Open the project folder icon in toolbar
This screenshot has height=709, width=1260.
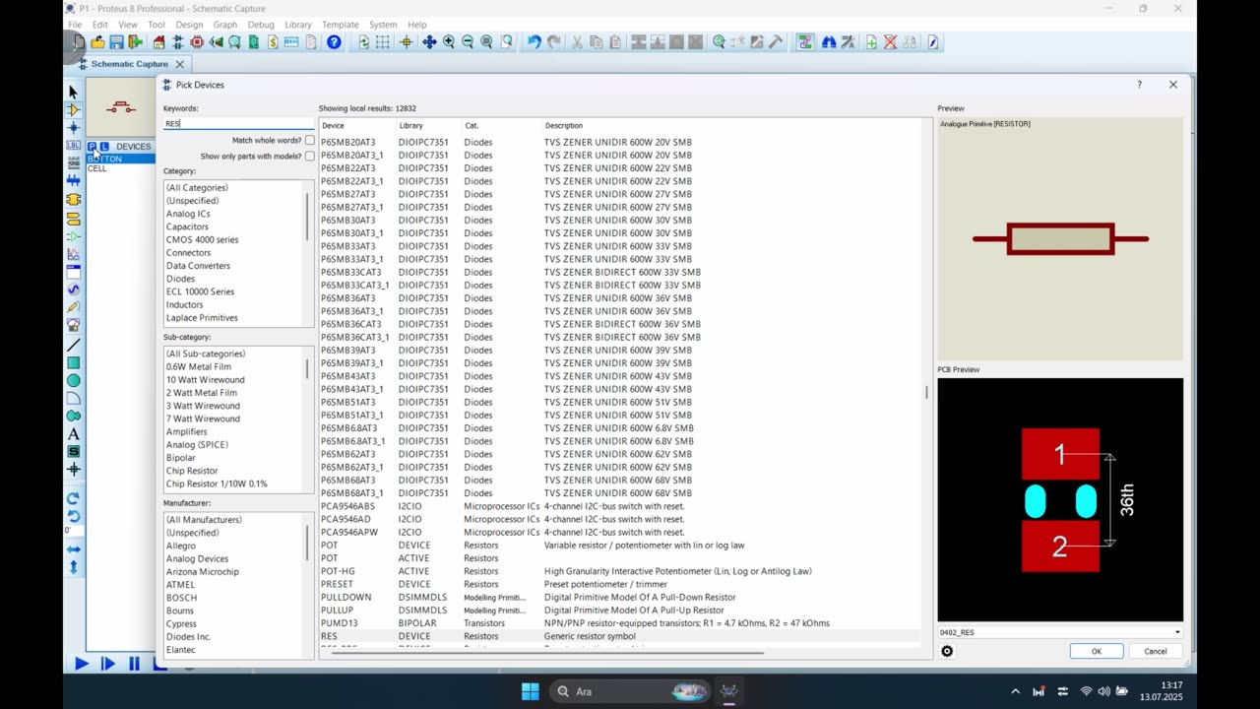(x=97, y=42)
